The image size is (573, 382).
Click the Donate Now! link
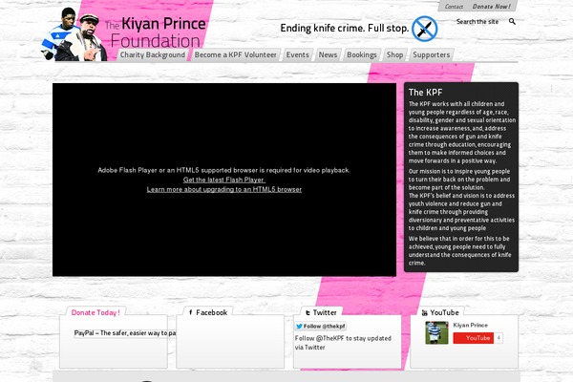click(x=491, y=7)
